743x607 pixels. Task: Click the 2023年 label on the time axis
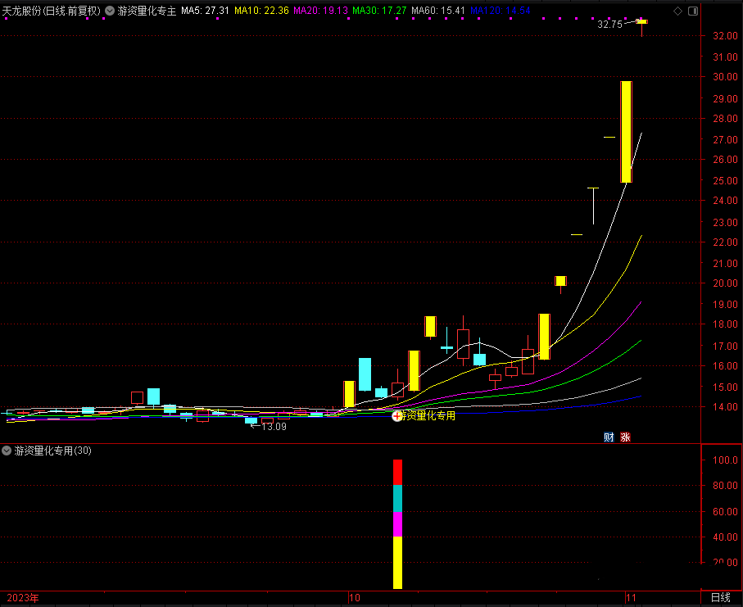coord(23,598)
